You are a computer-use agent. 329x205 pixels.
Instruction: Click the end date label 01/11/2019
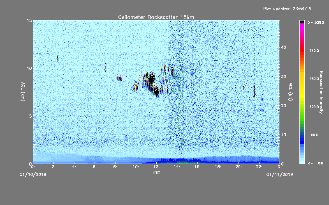pyautogui.click(x=280, y=175)
